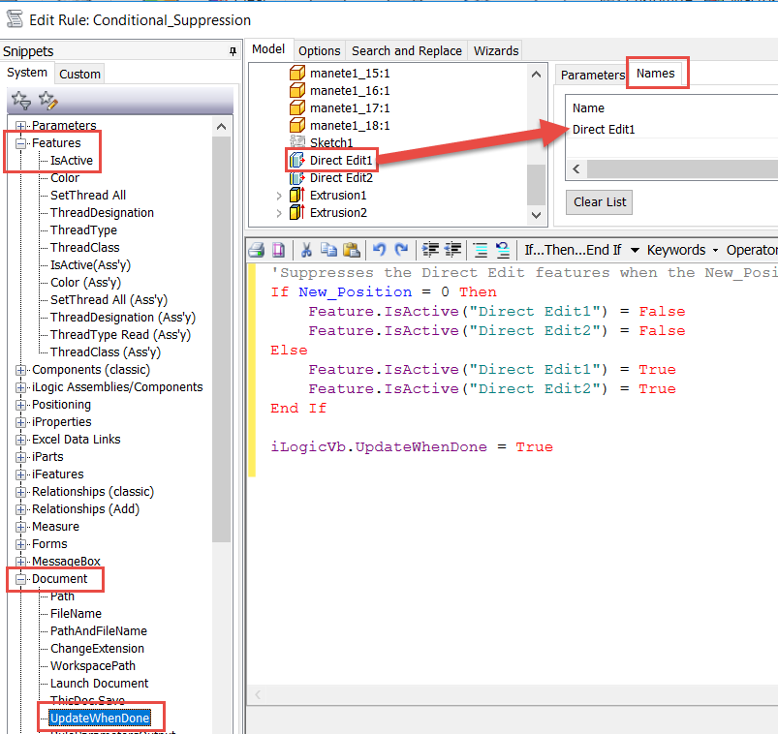This screenshot has height=734, width=778.
Task: Switch to the Model tab
Action: (268, 49)
